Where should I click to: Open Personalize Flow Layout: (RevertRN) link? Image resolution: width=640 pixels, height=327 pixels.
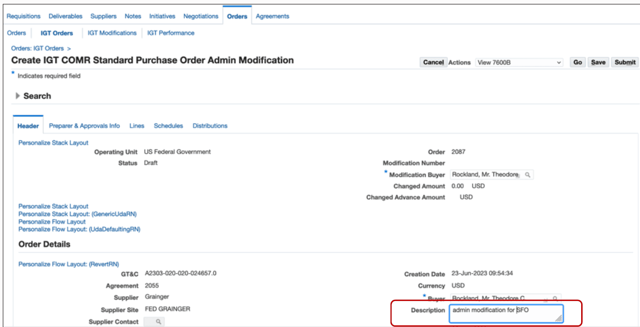69,264
